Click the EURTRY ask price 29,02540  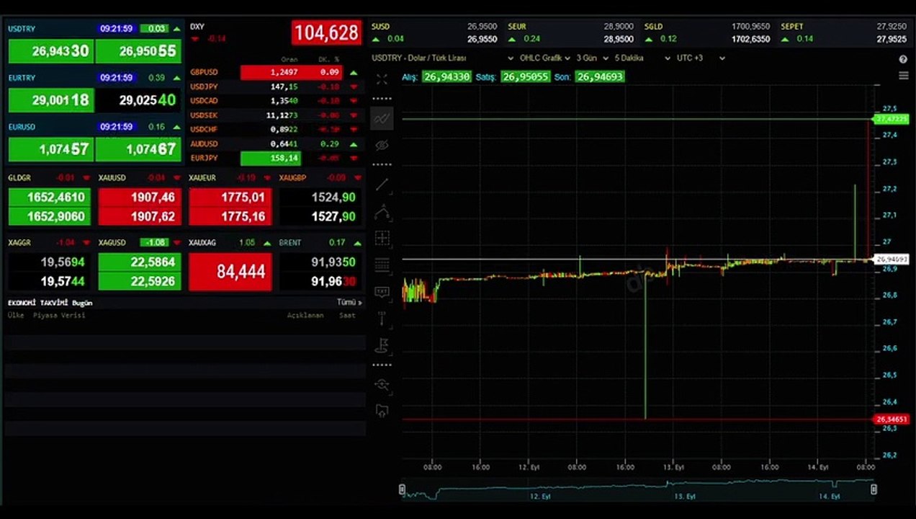(x=138, y=100)
